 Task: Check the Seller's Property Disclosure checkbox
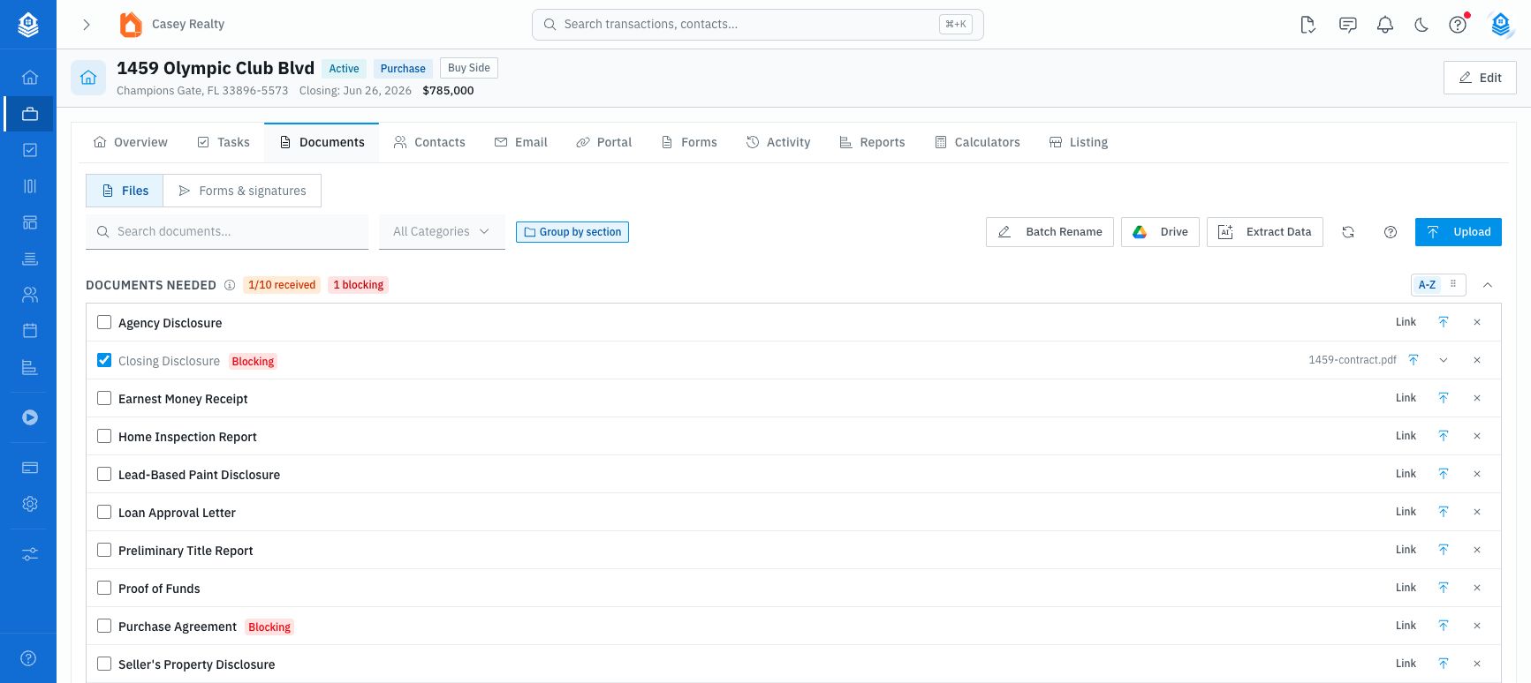(104, 664)
